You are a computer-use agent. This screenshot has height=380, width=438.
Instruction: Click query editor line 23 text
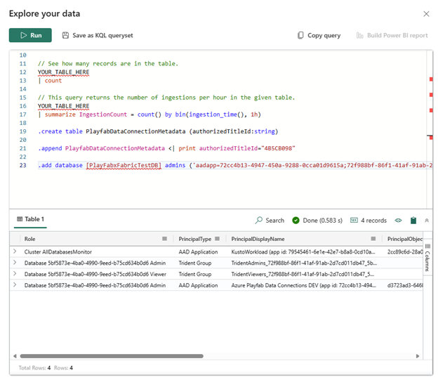(x=211, y=166)
